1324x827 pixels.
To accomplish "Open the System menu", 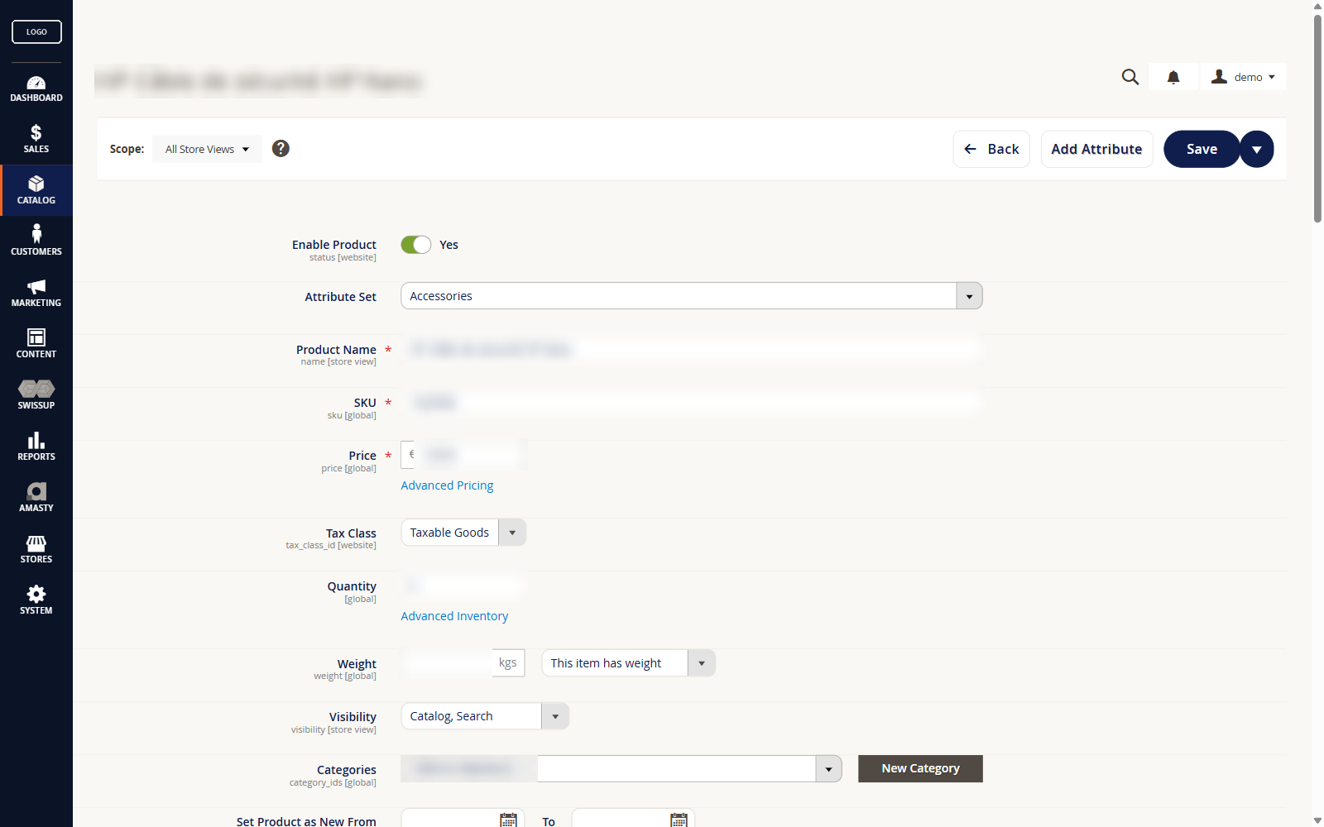I will click(x=36, y=600).
